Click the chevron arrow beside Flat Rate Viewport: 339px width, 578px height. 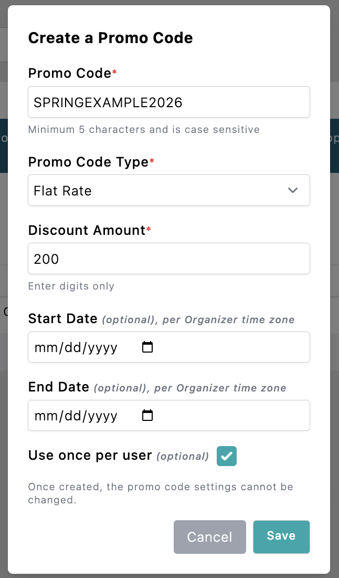pos(293,190)
